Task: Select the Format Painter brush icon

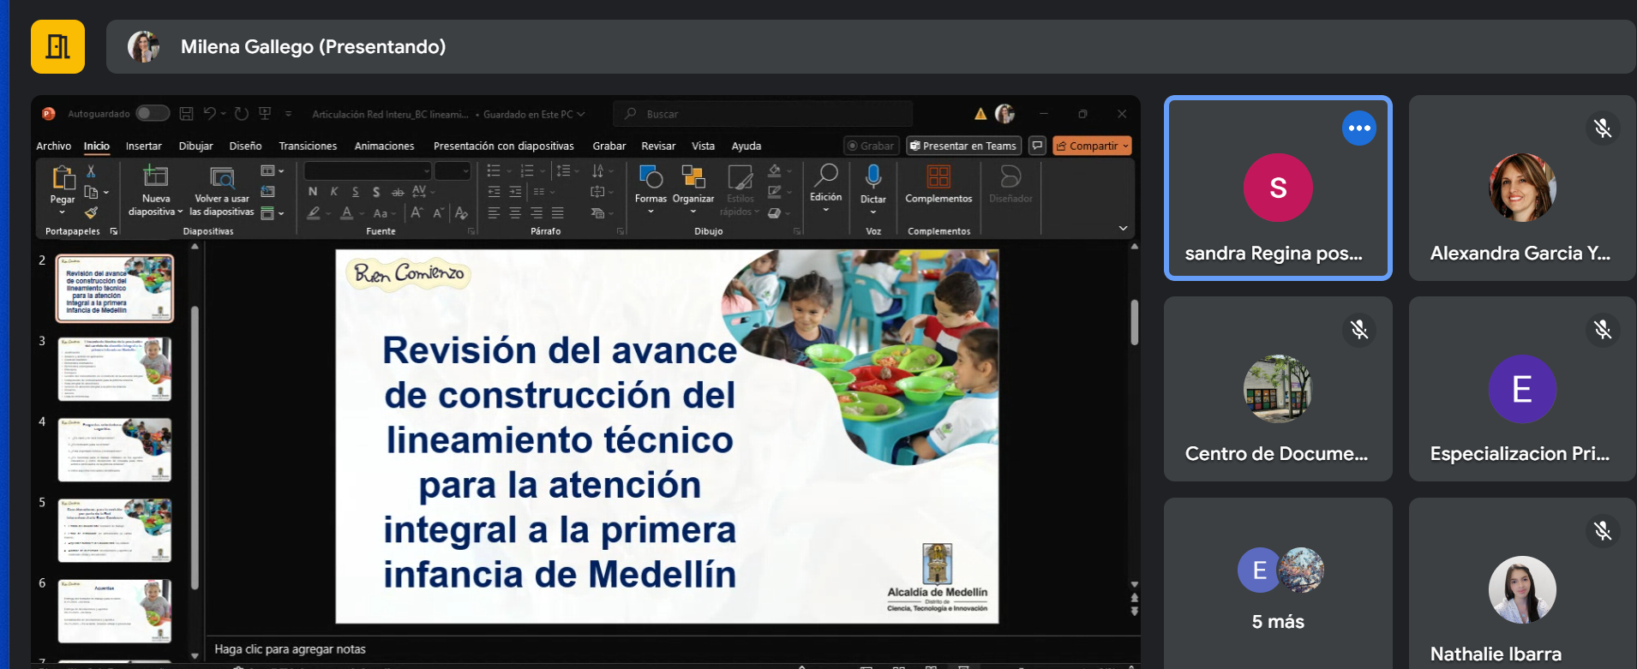Action: click(x=91, y=212)
